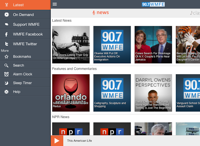Open Support WMFE menu item
This screenshot has height=146, width=200.
(25, 24)
